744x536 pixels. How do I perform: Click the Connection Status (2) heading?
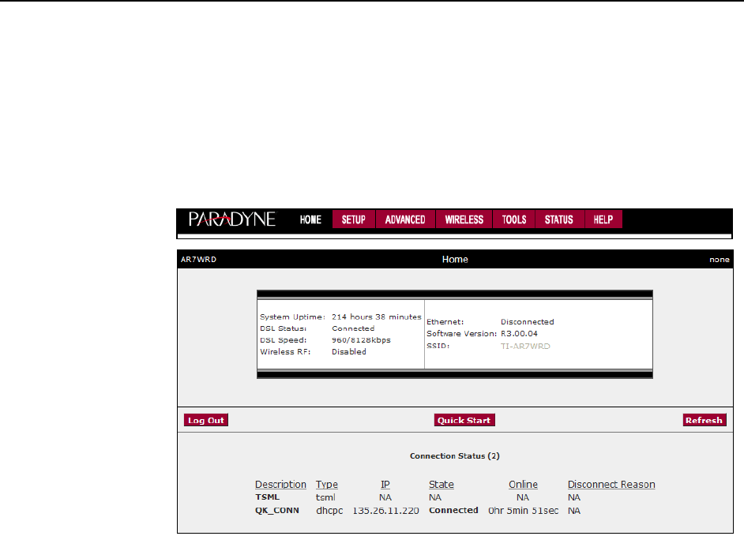pos(455,455)
